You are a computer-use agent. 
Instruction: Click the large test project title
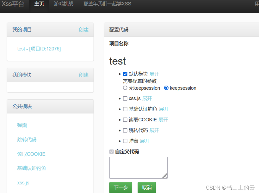click(118, 61)
